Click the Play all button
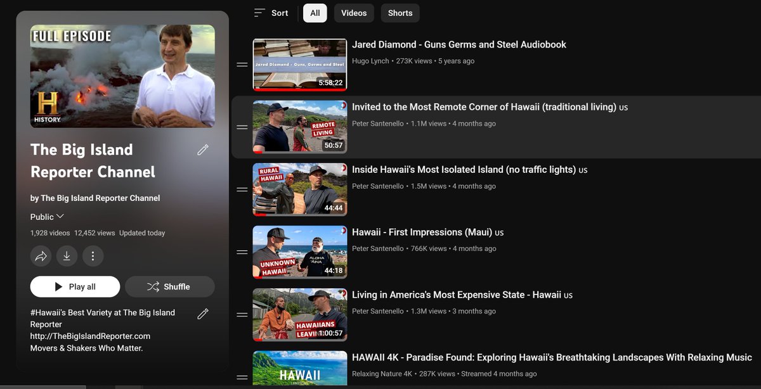Image resolution: width=761 pixels, height=389 pixels. coord(75,287)
